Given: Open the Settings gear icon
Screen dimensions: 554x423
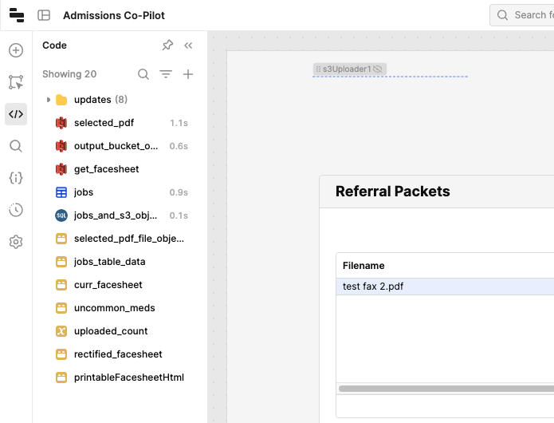Looking at the screenshot, I should click(16, 242).
